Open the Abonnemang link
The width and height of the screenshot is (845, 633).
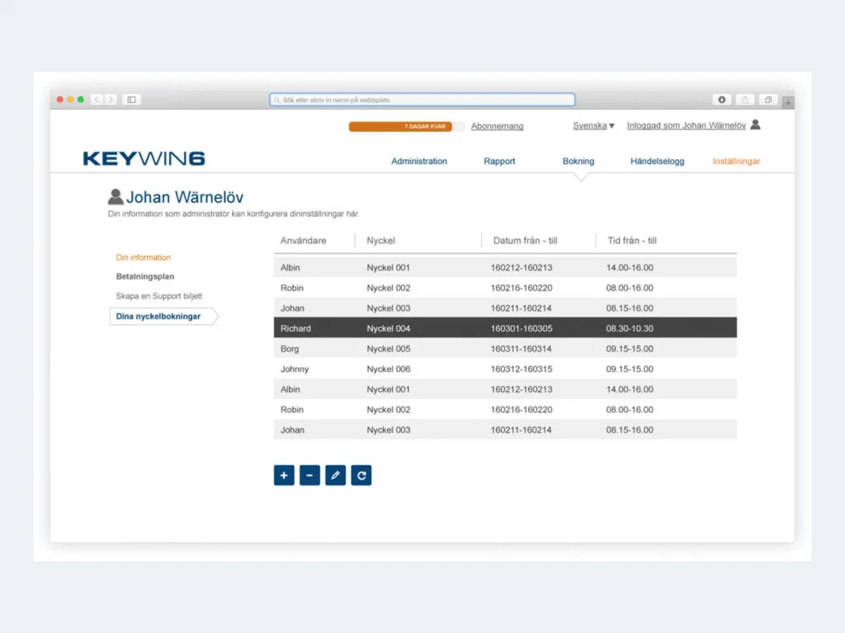497,126
